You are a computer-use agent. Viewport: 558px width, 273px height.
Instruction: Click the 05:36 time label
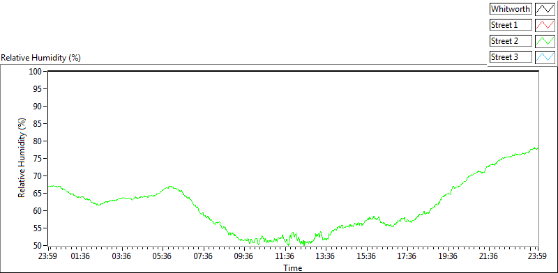coord(163,256)
